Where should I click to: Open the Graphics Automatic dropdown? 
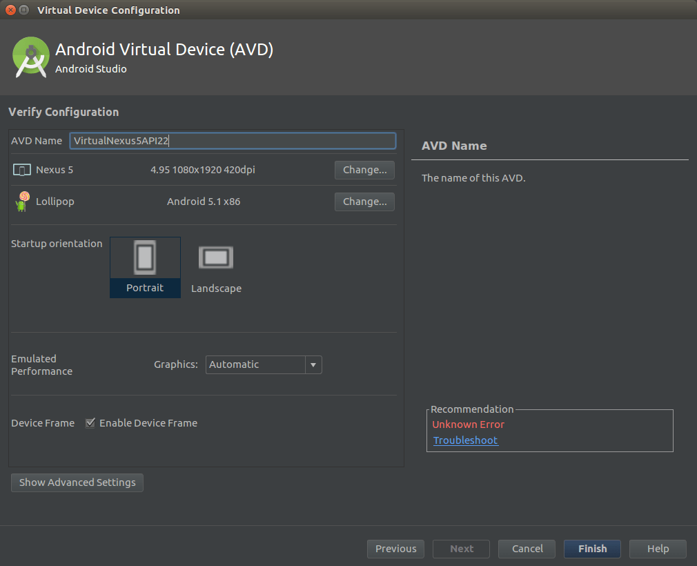pos(264,364)
